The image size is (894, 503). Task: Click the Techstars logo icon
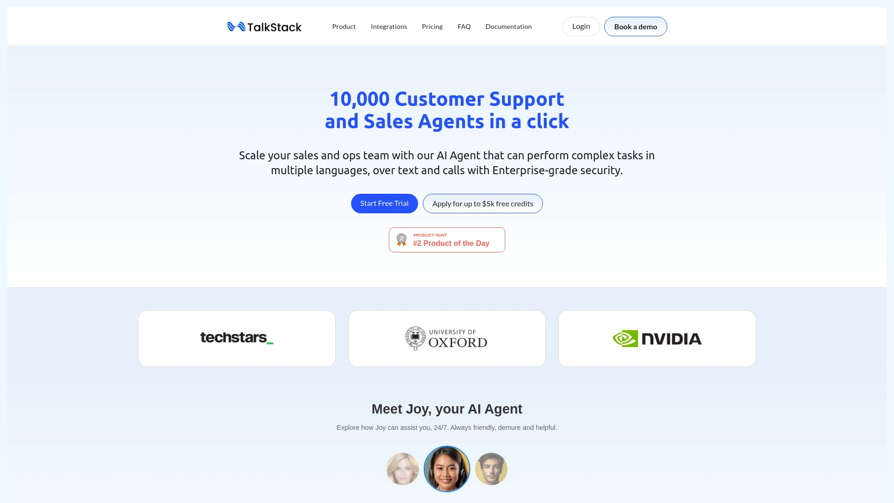pyautogui.click(x=237, y=338)
